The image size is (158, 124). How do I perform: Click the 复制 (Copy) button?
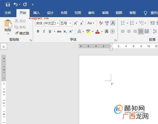tap(20, 27)
